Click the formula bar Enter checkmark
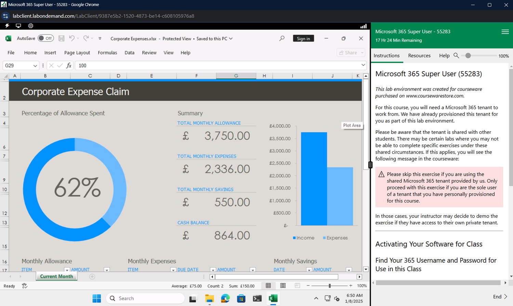513x306 pixels. coord(60,65)
